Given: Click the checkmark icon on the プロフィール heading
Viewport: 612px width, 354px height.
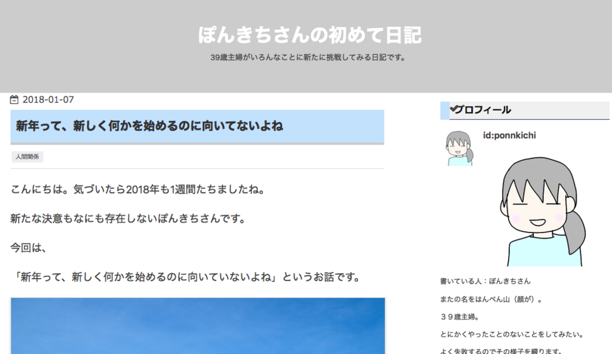Looking at the screenshot, I should 454,109.
